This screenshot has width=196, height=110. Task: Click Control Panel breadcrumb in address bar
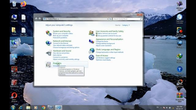tap(52, 19)
